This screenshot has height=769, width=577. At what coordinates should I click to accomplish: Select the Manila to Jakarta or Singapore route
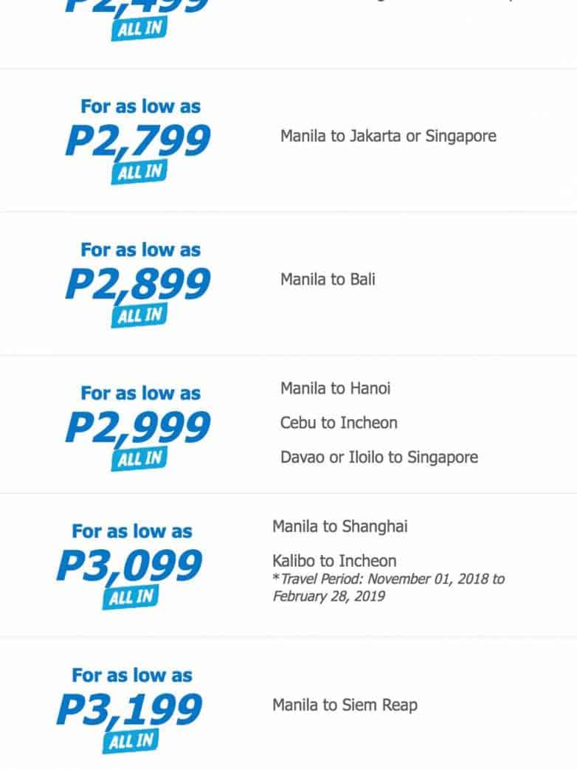[388, 137]
